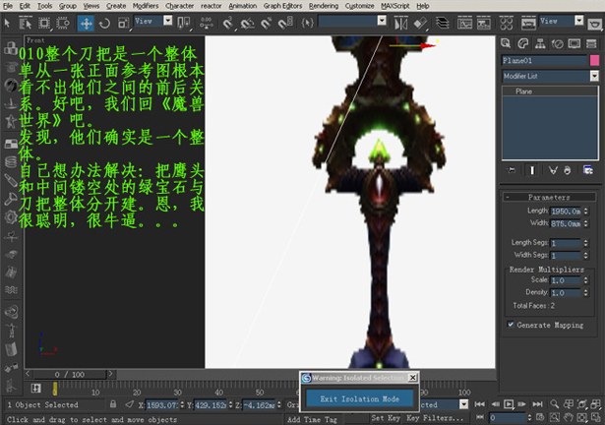Viewport: 605px width, 425px height.
Task: Click the Configure Modifier Sets icon
Action: (x=588, y=170)
